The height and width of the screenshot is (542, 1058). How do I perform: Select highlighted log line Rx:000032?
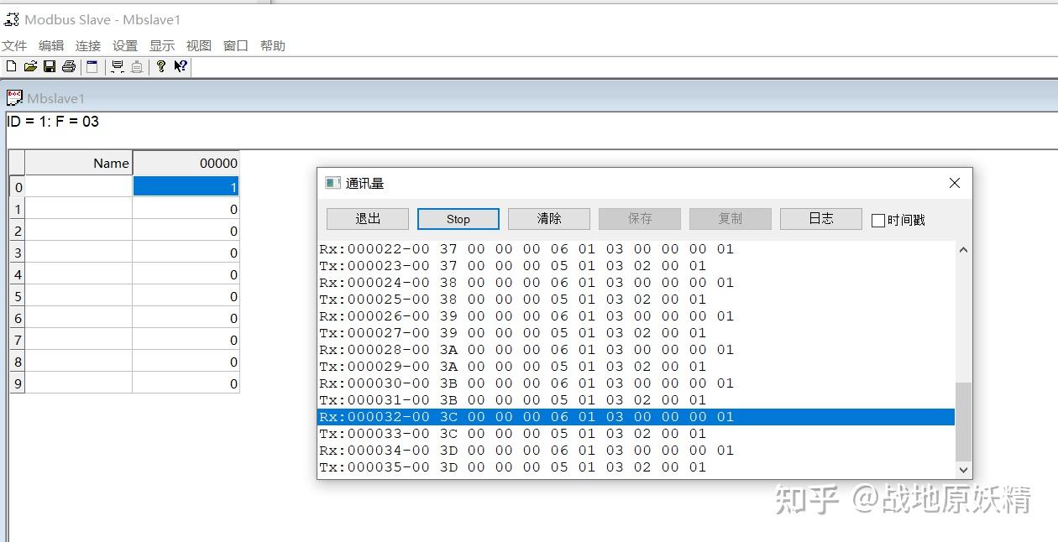click(x=636, y=417)
